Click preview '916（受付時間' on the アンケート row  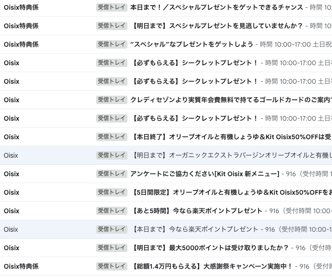(307, 174)
